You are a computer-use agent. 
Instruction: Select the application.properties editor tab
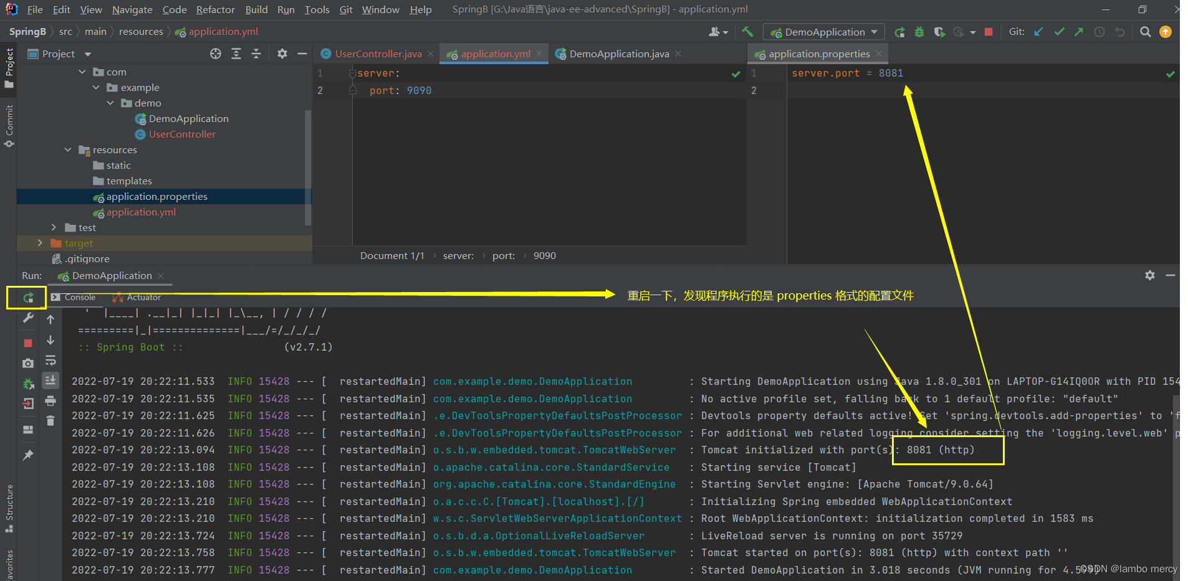pyautogui.click(x=819, y=54)
